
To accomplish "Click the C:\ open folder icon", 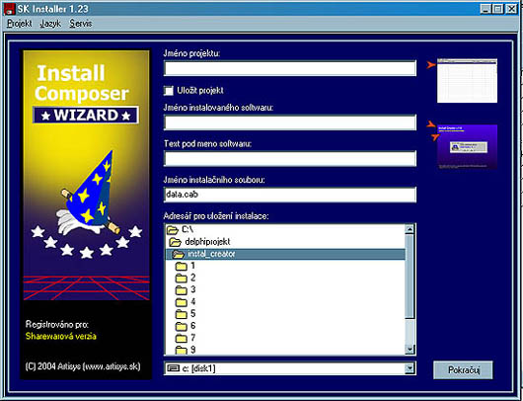I will click(x=173, y=230).
